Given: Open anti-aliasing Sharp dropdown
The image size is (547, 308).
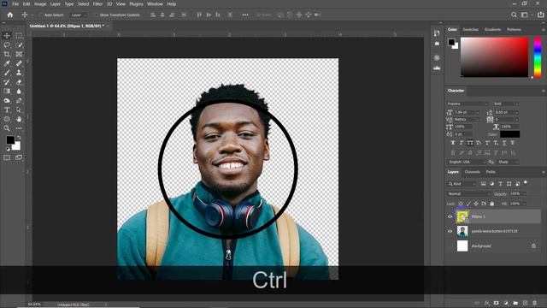Looking at the screenshot, I should (508, 162).
